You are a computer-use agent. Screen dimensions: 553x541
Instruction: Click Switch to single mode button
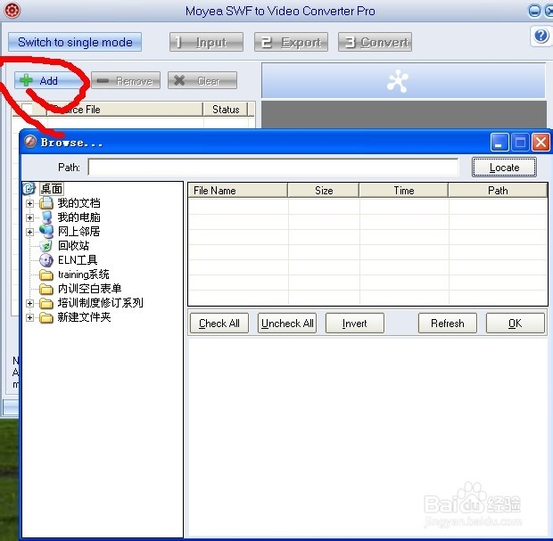tap(75, 42)
